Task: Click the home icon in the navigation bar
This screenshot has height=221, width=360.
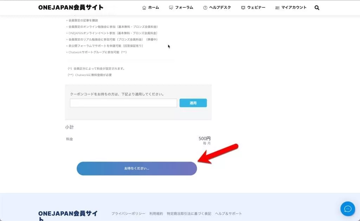Action: click(144, 8)
